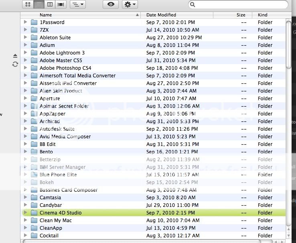This screenshot has width=296, height=243.
Task: Select the Clean My Mac folder icon
Action: (34, 221)
